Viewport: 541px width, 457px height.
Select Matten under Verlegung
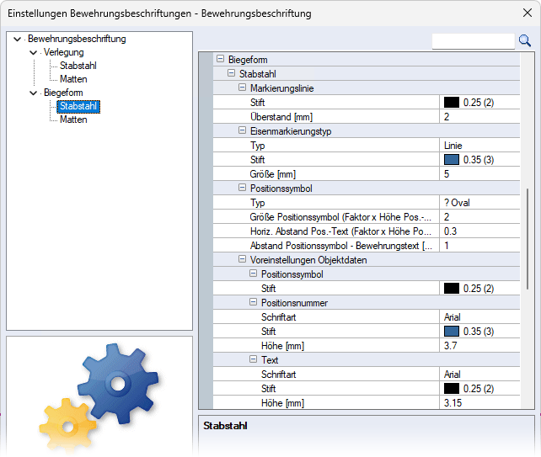[73, 79]
